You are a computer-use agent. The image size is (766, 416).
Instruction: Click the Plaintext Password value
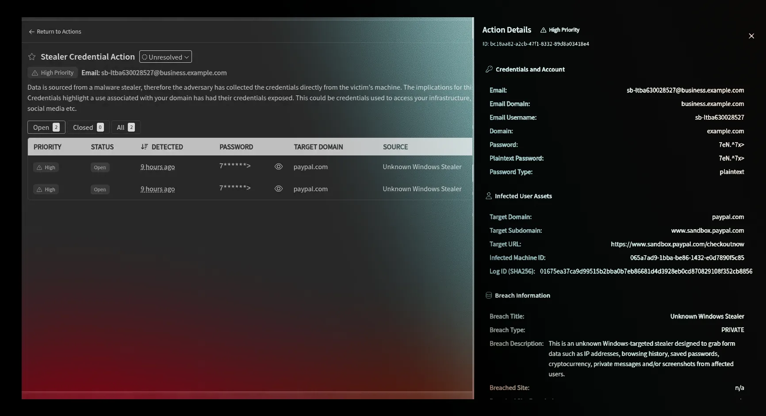coord(732,159)
